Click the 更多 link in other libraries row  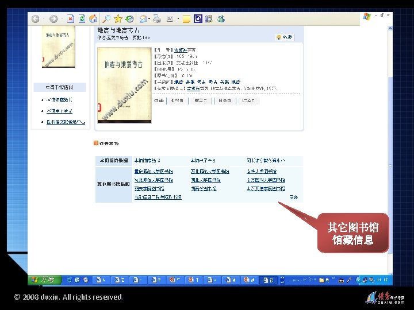294,197
